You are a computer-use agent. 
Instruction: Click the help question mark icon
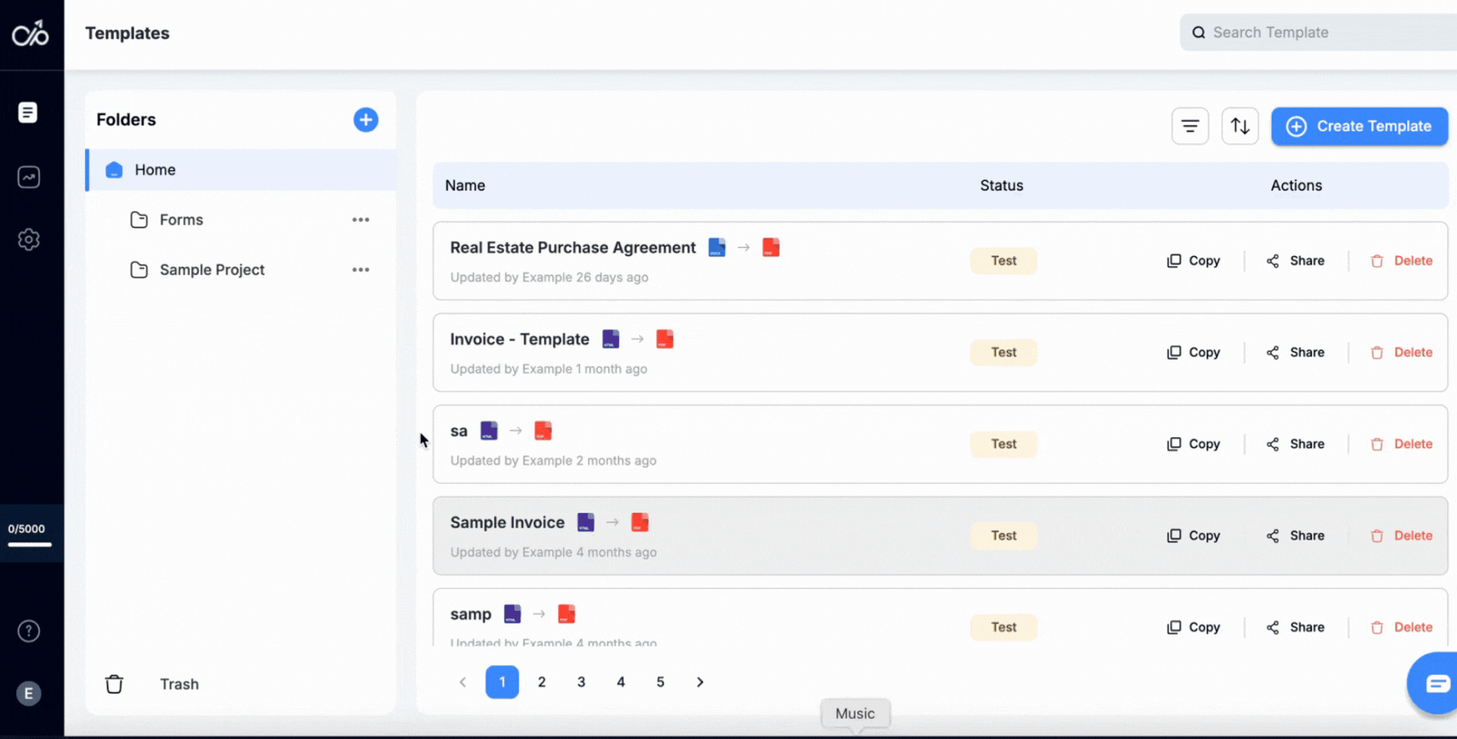[x=29, y=631]
